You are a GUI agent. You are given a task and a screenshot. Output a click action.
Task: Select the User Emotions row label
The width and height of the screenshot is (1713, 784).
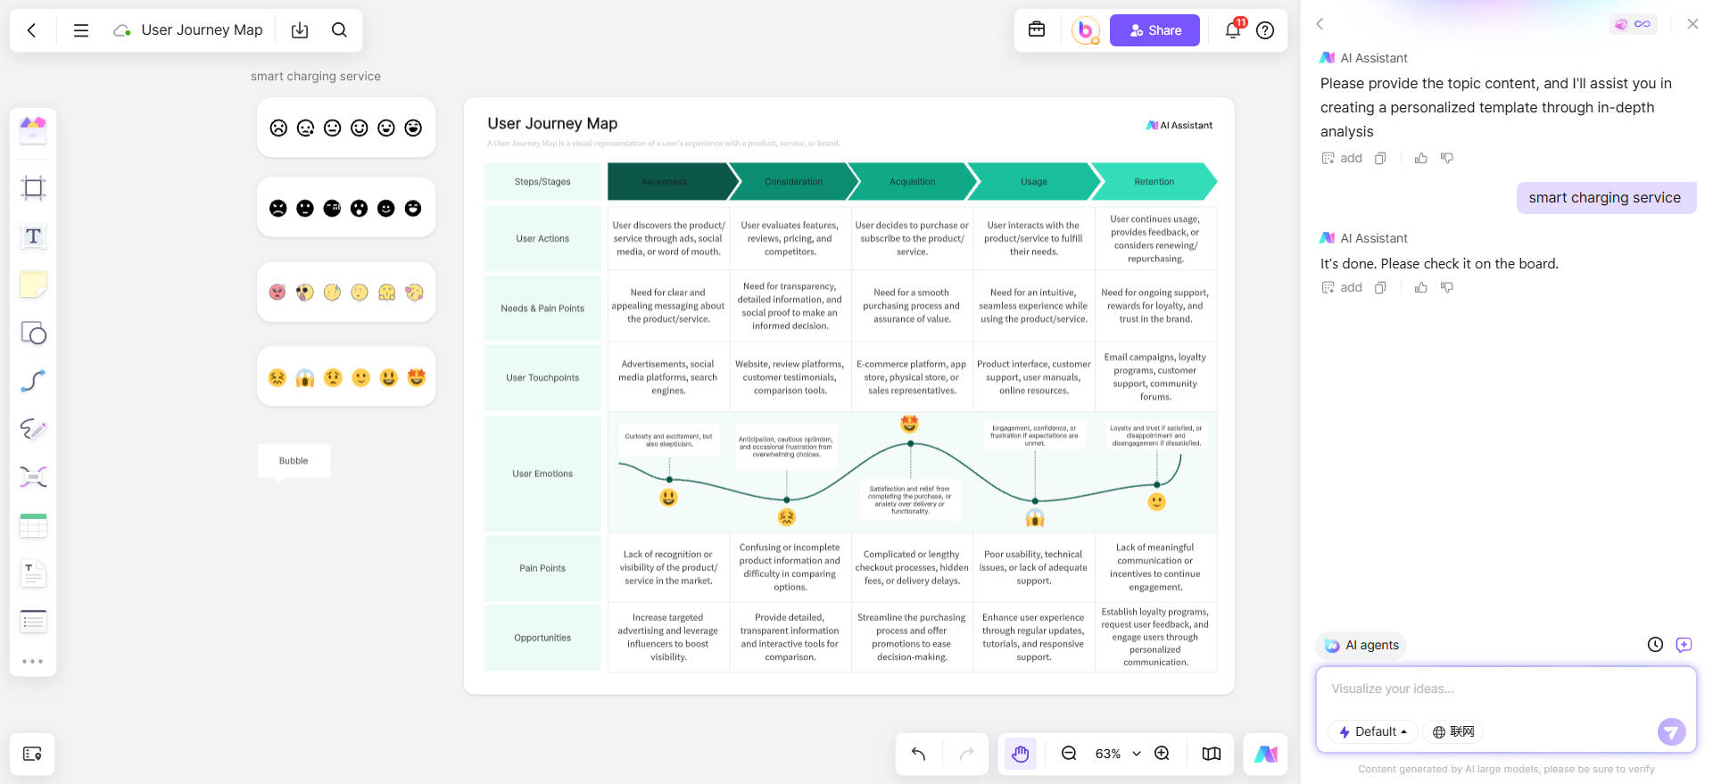point(542,474)
